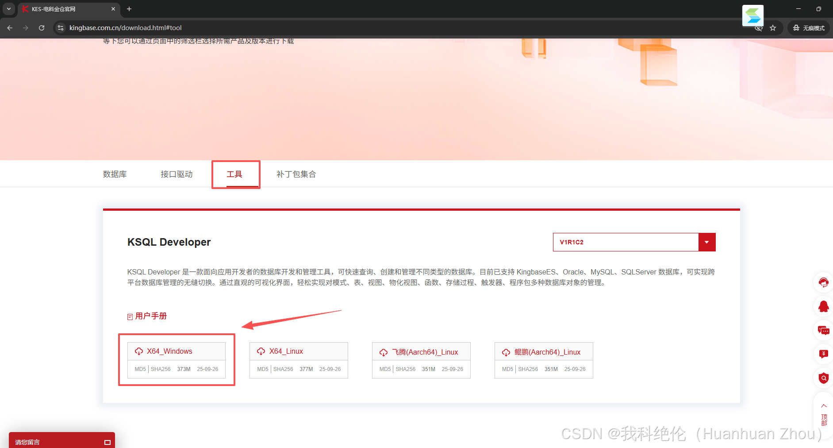Switch to the 接口驱动 tab

click(177, 174)
